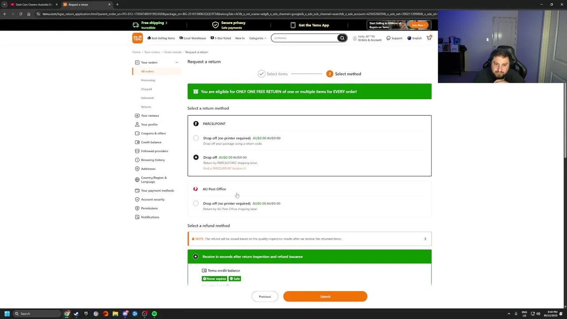This screenshot has height=319, width=567.
Task: Select PARCELPOINT no printer required option
Action: [196, 138]
